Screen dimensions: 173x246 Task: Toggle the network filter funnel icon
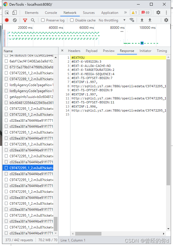[25, 20]
